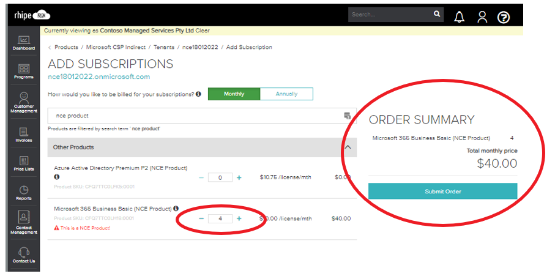This screenshot has width=555, height=279.
Task: Click Contoso Managed Services Pty Ltd text
Action: (146, 31)
